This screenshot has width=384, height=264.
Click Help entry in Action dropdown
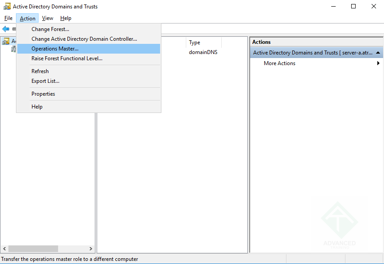tap(89, 107)
